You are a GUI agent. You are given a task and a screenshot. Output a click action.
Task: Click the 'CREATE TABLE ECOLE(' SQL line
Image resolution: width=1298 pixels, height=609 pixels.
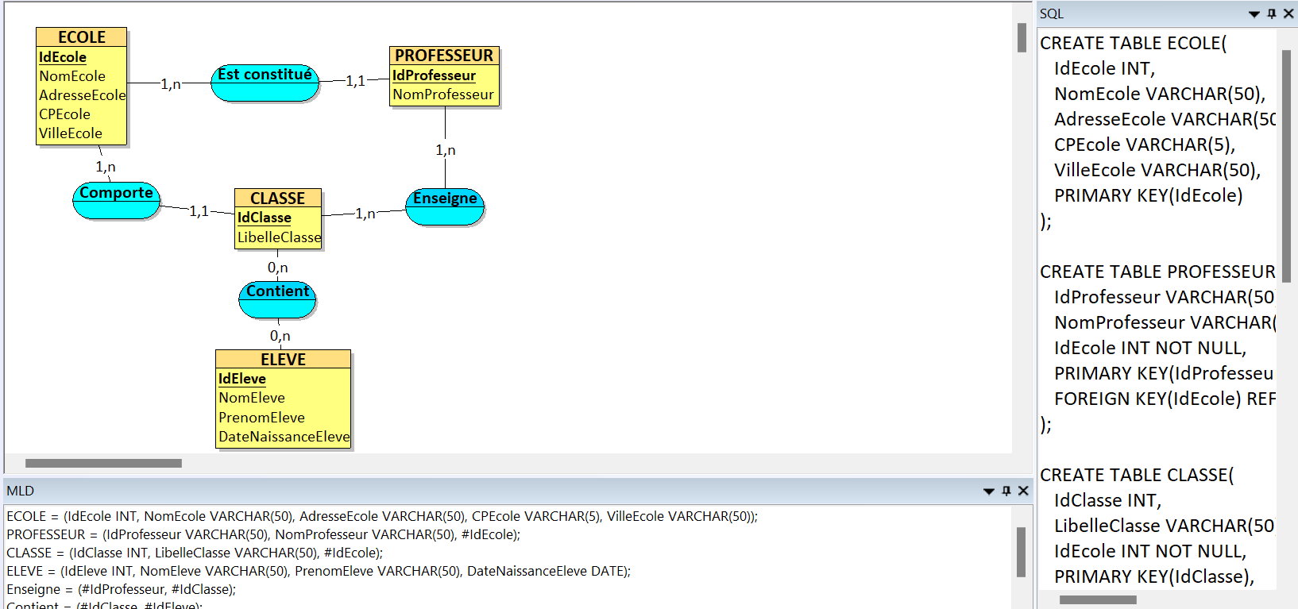1134,43
